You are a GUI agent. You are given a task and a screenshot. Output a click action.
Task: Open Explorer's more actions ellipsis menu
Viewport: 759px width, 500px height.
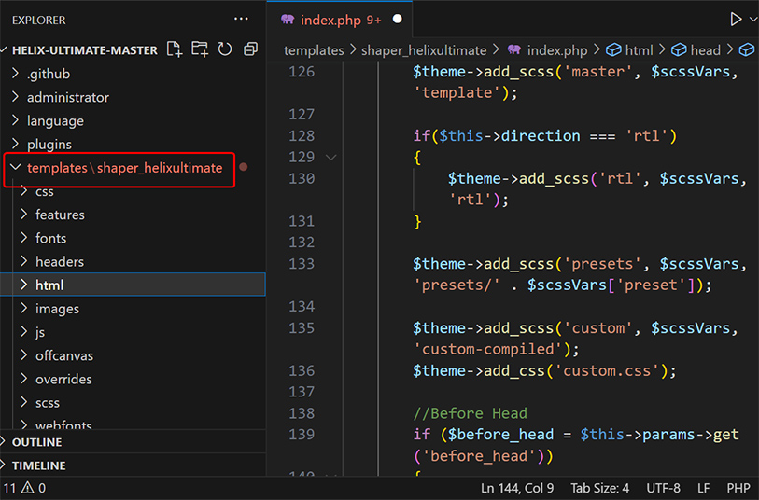(241, 20)
